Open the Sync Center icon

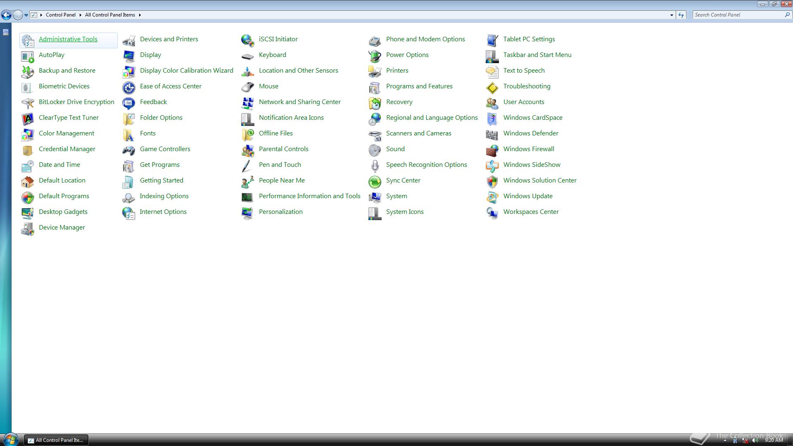click(375, 182)
